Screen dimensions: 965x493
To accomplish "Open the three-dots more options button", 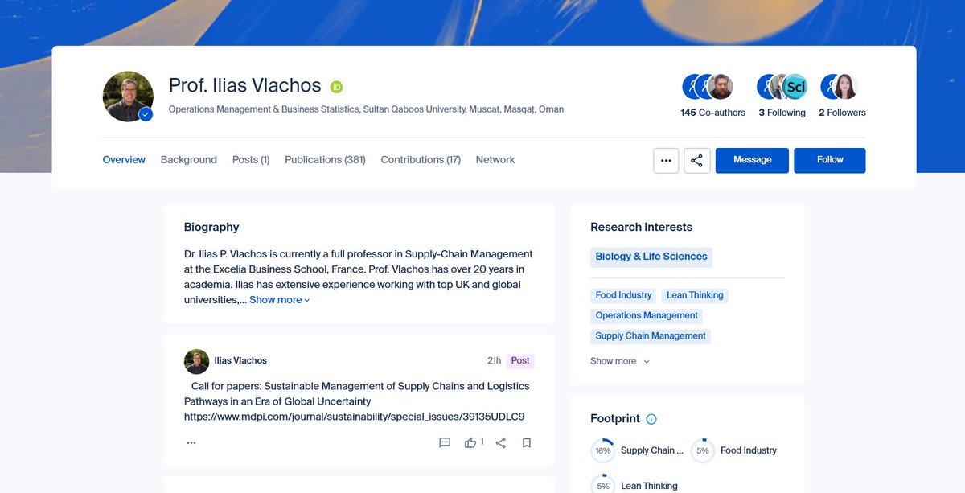I will coord(666,160).
